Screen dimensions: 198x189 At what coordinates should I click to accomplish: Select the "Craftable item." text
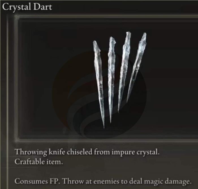[x=39, y=162]
